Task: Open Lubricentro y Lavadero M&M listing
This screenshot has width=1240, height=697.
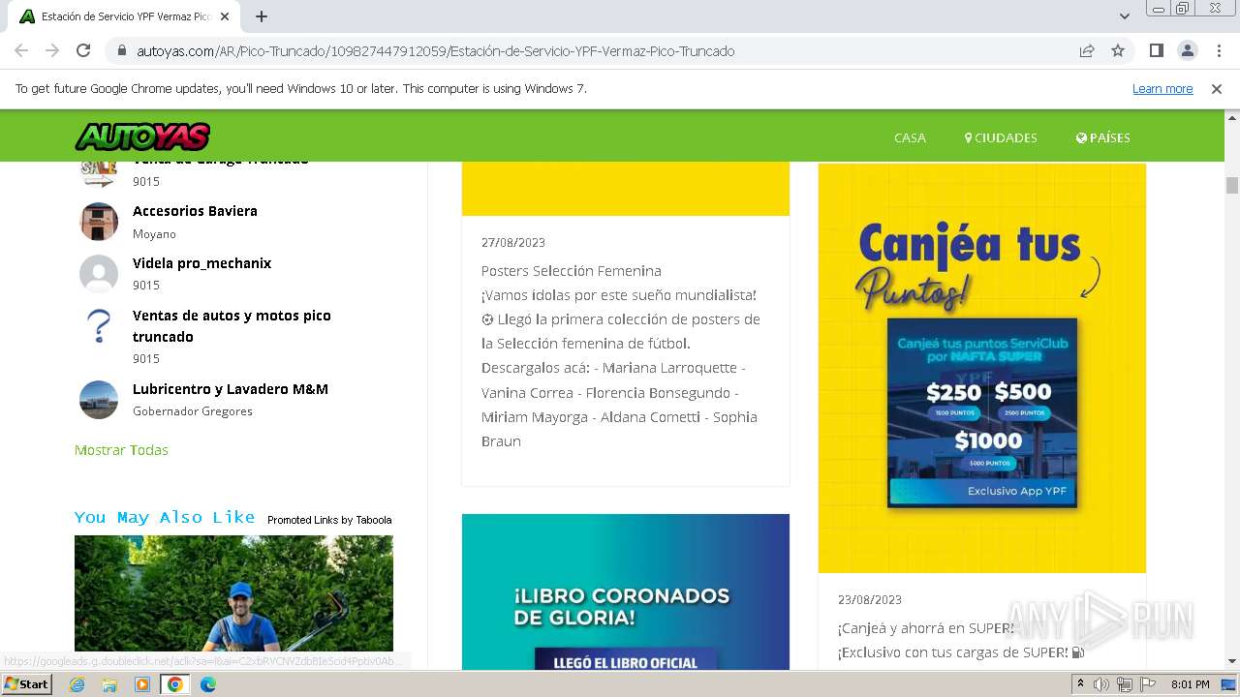Action: 231,389
